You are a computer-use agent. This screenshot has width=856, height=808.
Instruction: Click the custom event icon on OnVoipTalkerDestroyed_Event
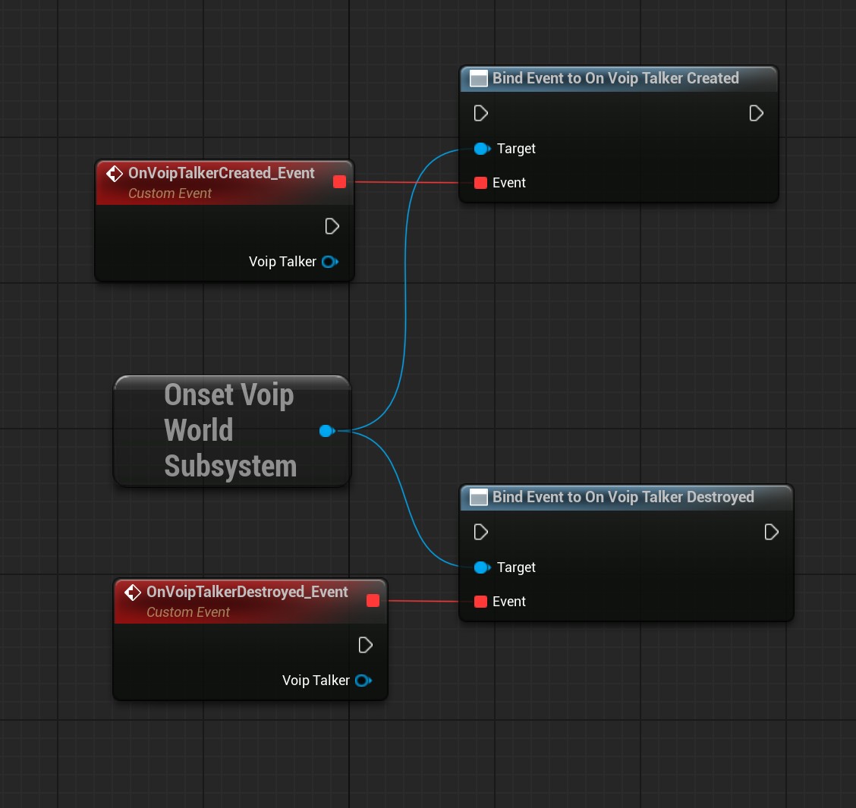tap(133, 593)
